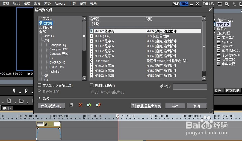Click the folder icon for 传祺GS5
The height and width of the screenshot is (141, 242).
click(219, 46)
